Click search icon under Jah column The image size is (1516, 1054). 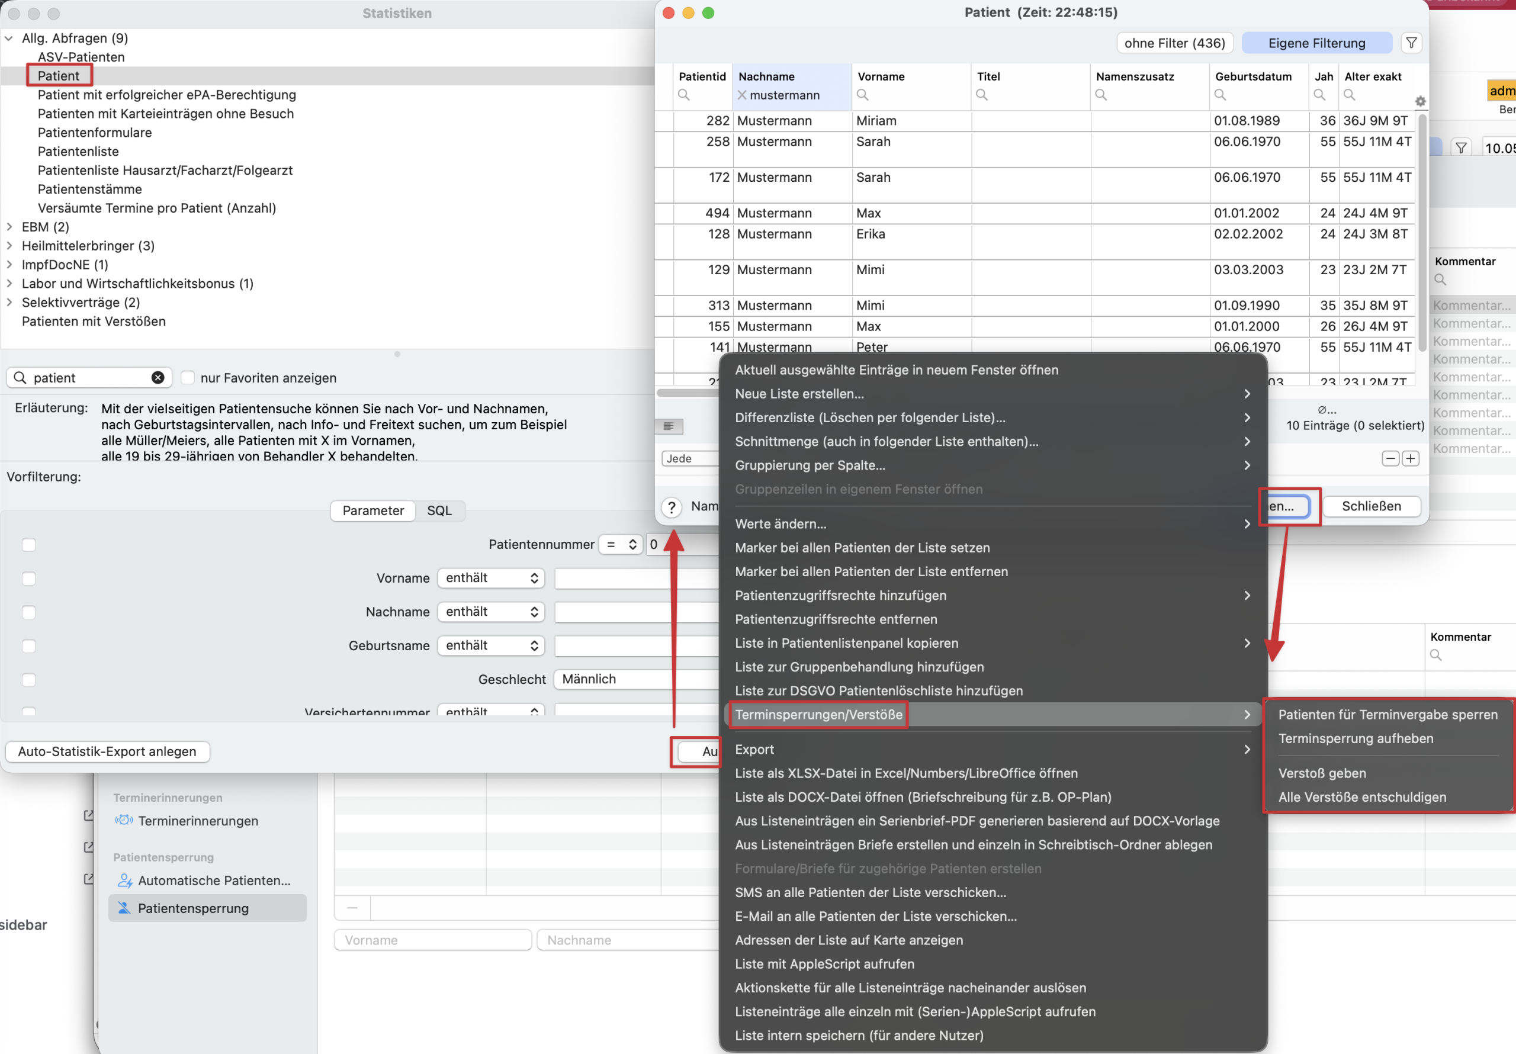click(x=1319, y=95)
